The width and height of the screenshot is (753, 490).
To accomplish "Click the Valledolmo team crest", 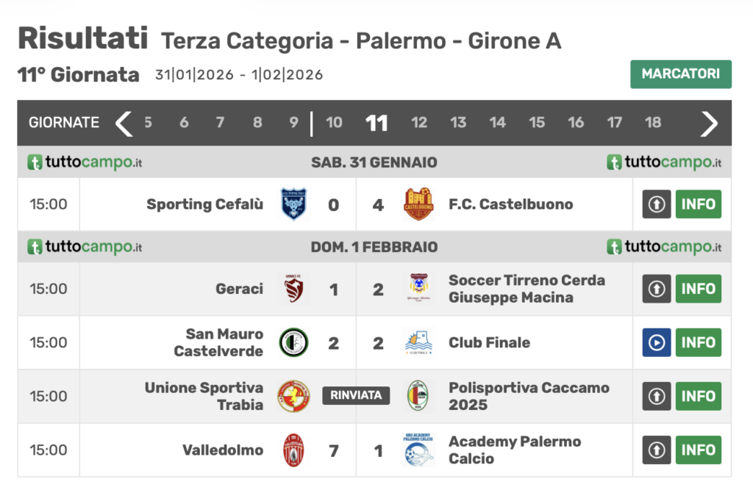I will click(x=294, y=450).
